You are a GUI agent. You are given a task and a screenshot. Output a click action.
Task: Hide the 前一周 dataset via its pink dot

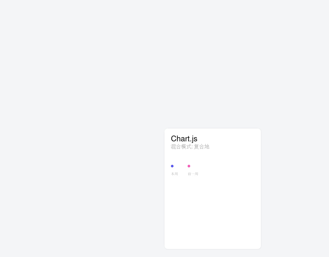coord(189,166)
